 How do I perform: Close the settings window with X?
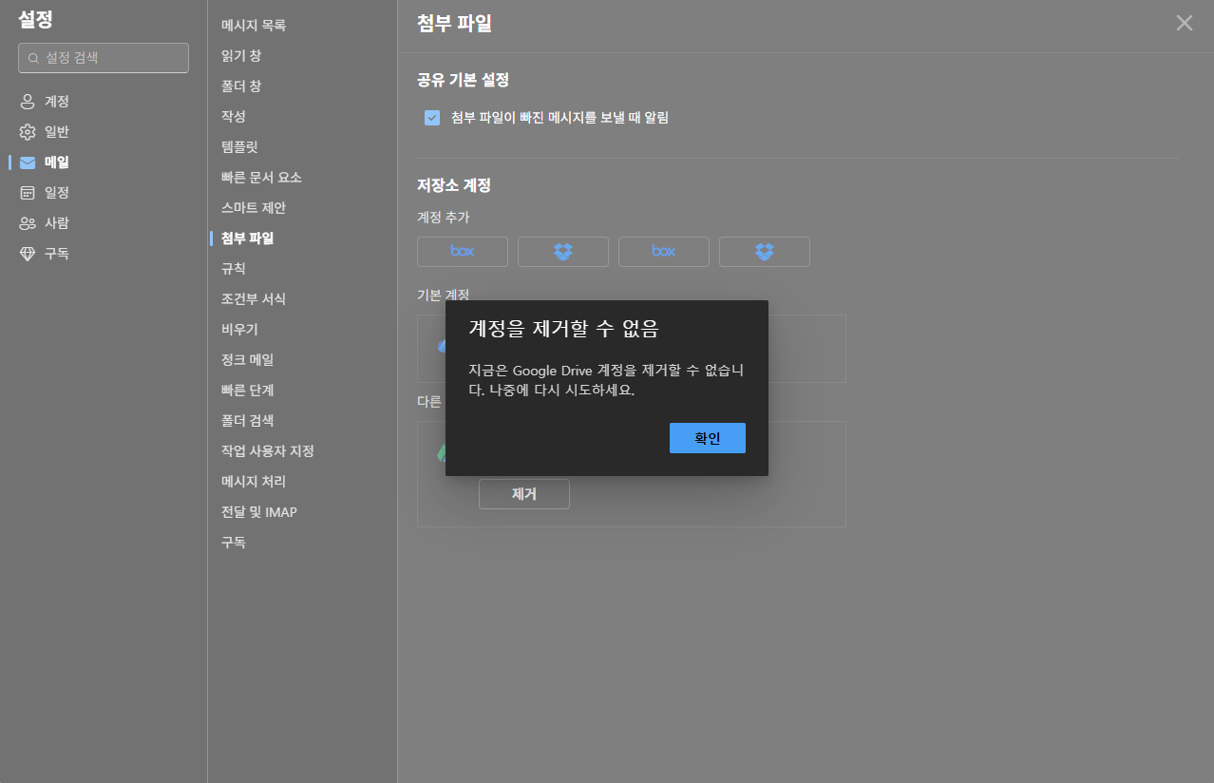[x=1185, y=23]
